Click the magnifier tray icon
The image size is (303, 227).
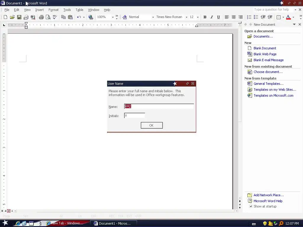[281, 223]
